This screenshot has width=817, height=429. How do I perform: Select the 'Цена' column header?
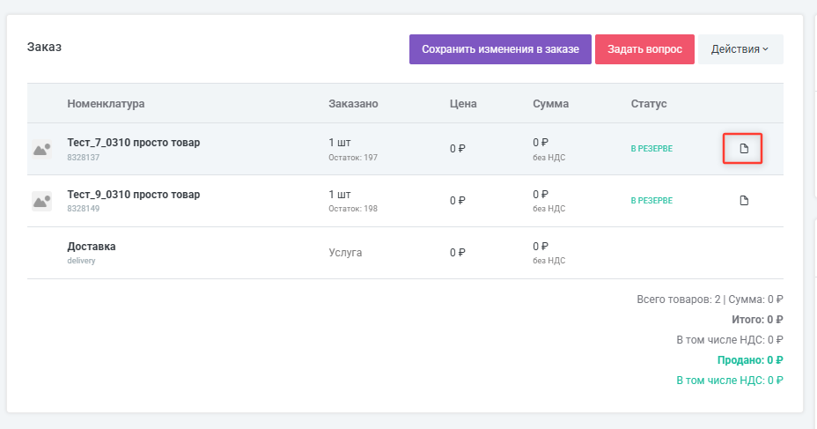click(463, 104)
